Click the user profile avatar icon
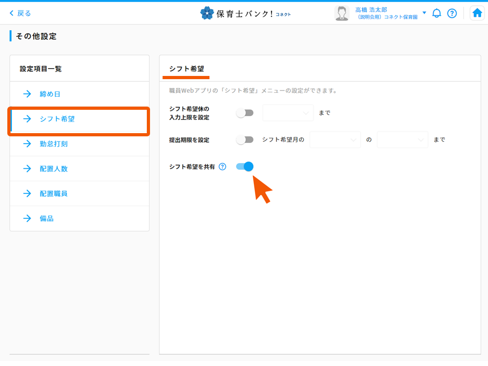The image size is (488, 366). click(342, 13)
